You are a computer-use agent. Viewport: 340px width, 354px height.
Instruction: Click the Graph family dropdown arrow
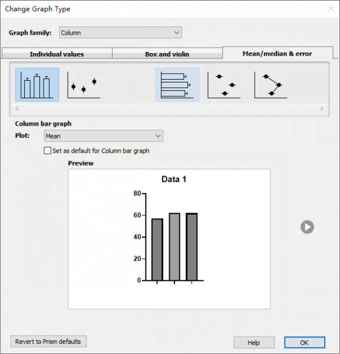coord(177,32)
